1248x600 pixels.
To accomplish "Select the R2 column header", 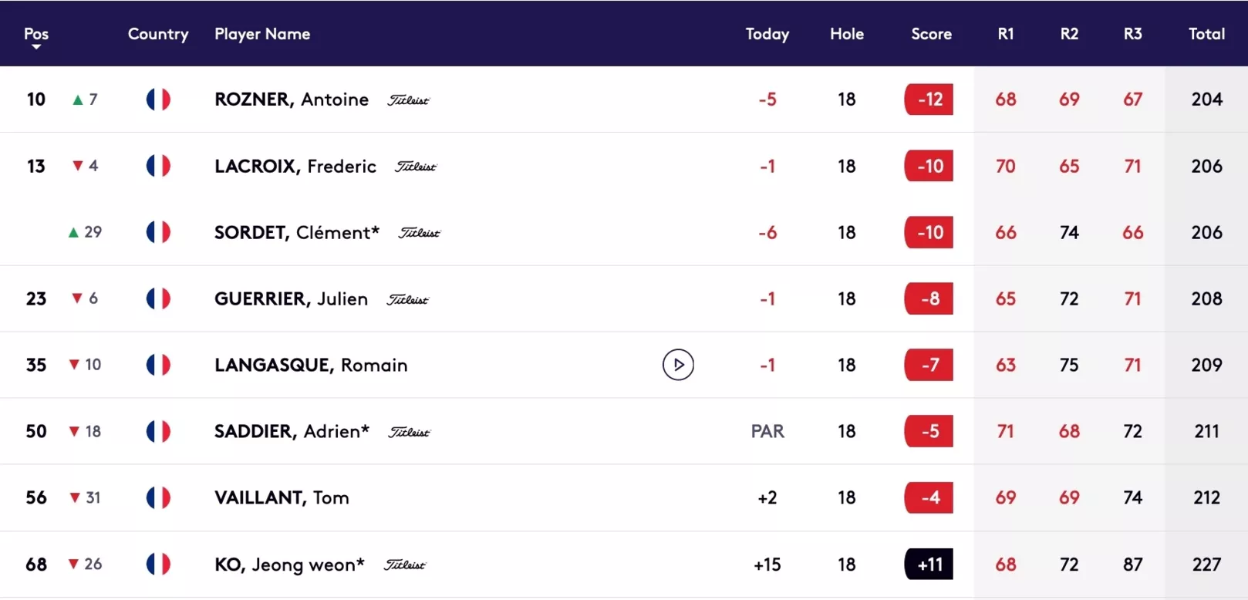I will click(1069, 34).
